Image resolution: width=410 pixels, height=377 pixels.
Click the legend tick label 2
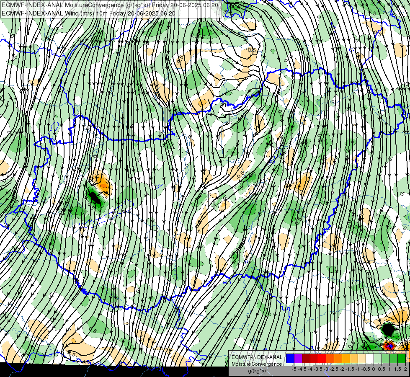pyautogui.click(x=405, y=369)
